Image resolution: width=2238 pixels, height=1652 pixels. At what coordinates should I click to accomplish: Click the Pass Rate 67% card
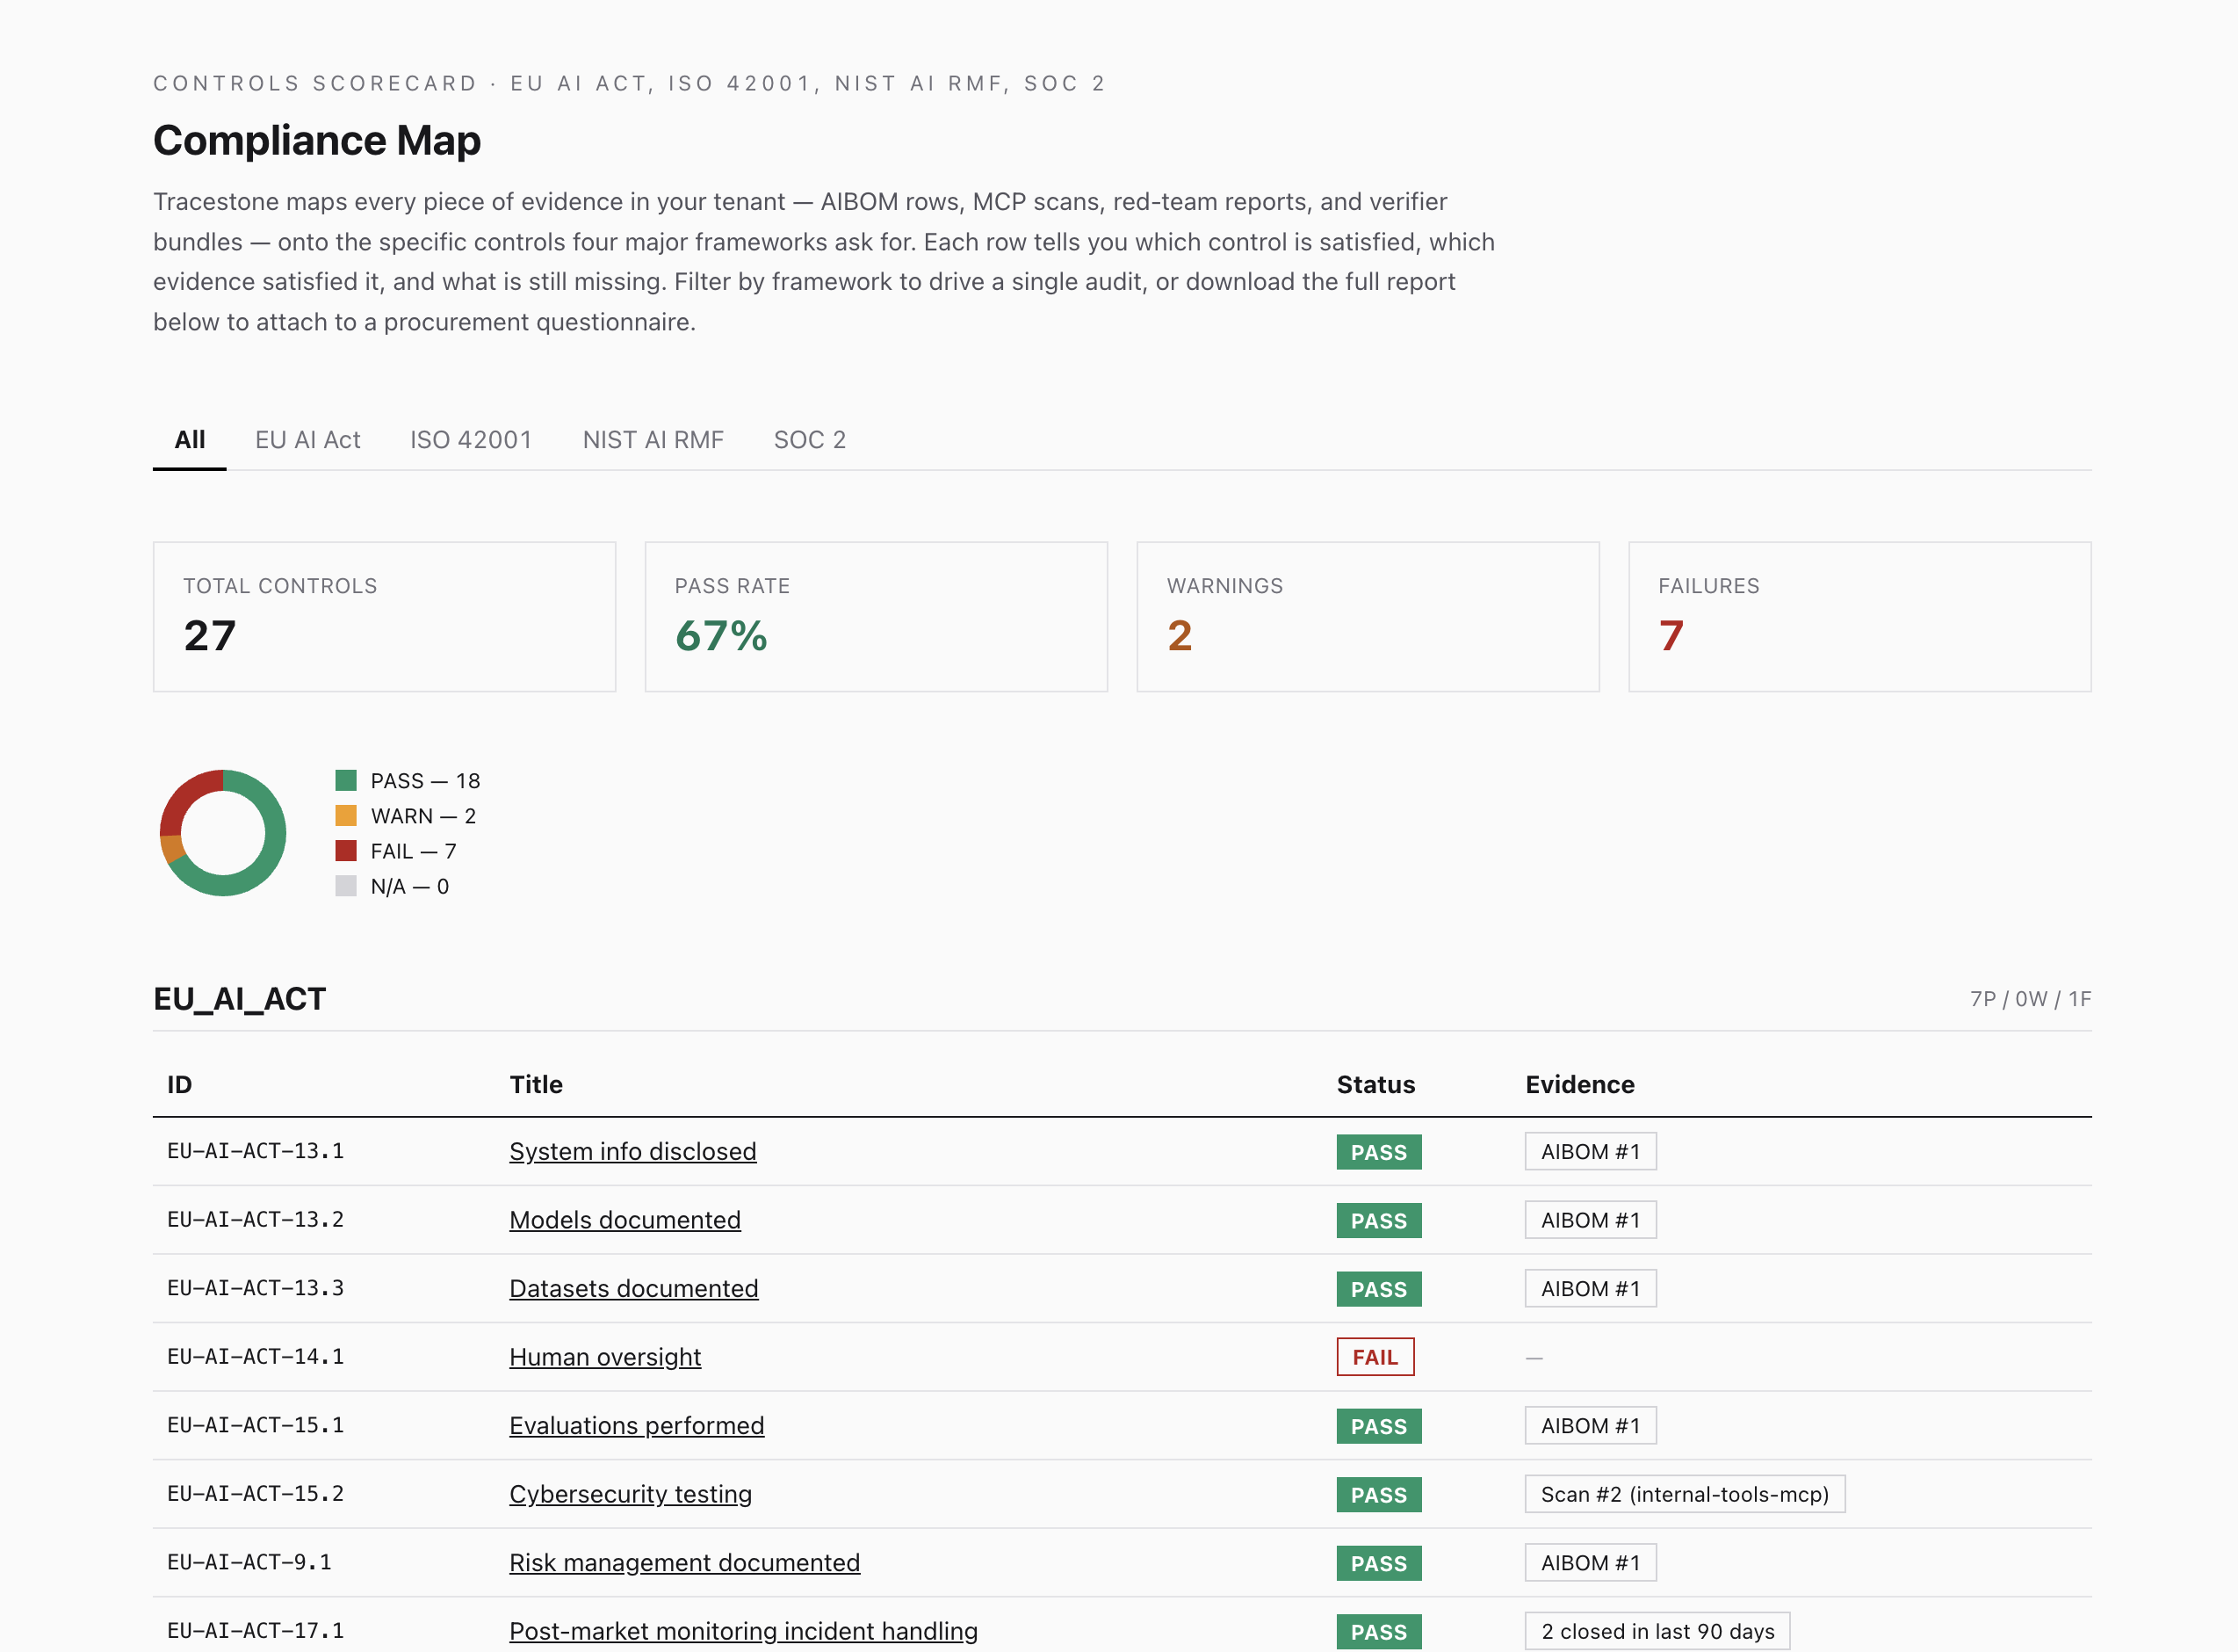[876, 617]
